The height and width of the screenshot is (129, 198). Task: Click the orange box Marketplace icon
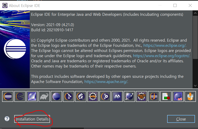pyautogui.click(x=190, y=96)
